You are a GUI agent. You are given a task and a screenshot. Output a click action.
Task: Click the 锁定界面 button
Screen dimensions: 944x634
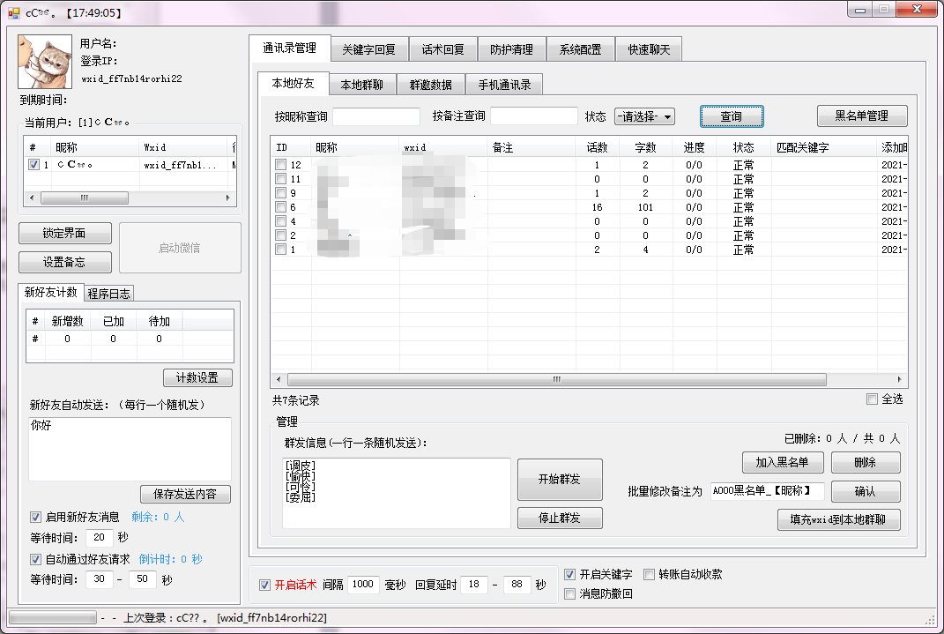coord(65,233)
